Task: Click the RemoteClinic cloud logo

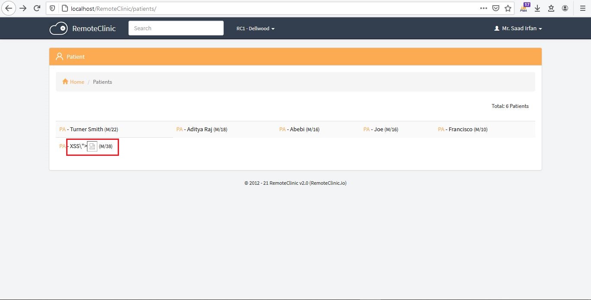Action: [58, 28]
